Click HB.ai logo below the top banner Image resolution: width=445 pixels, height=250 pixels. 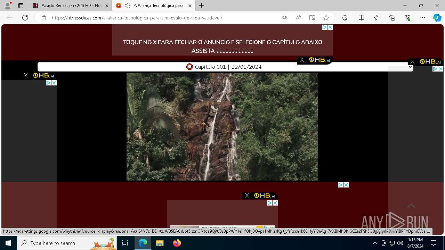tap(319, 60)
